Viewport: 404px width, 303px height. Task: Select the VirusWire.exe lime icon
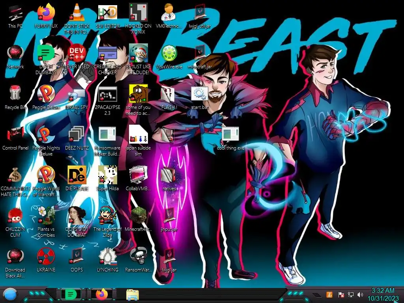click(x=169, y=53)
